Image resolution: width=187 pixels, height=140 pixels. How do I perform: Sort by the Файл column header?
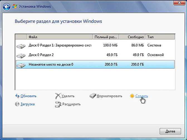pos(59,37)
